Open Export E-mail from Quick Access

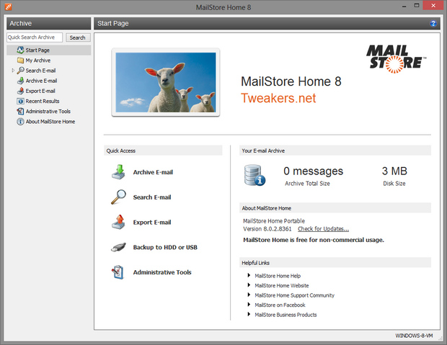[152, 223]
